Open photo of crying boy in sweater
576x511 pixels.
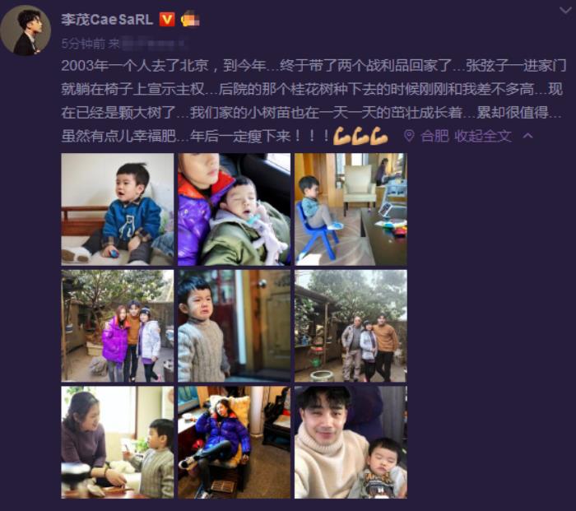pyautogui.click(x=234, y=326)
